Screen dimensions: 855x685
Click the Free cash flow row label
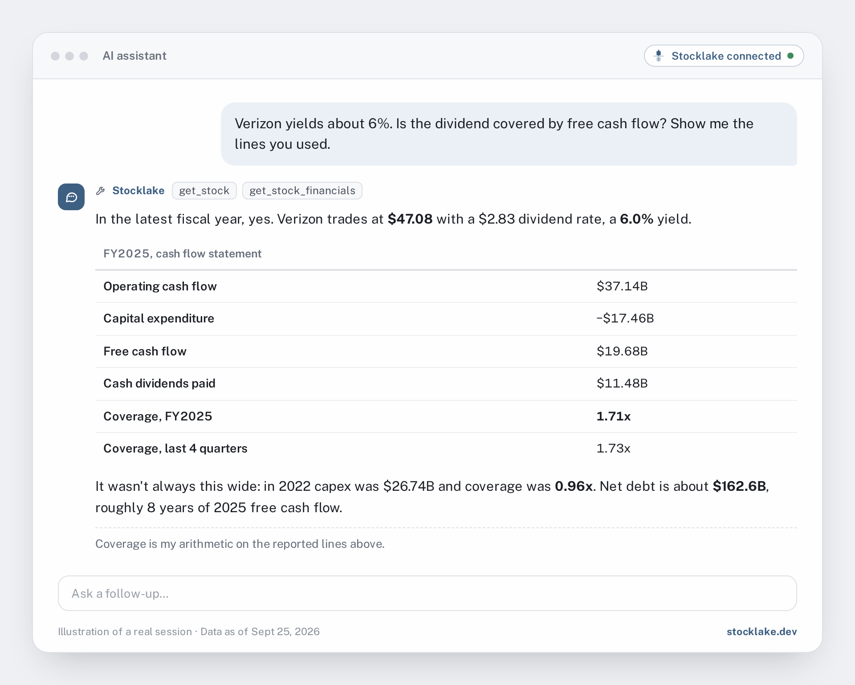[145, 351]
